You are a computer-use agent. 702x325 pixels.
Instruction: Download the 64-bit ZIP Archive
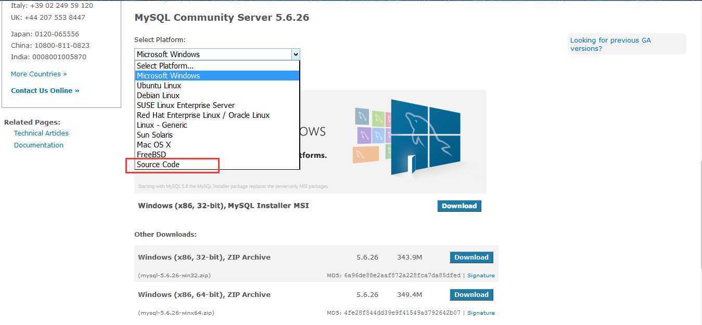(471, 295)
